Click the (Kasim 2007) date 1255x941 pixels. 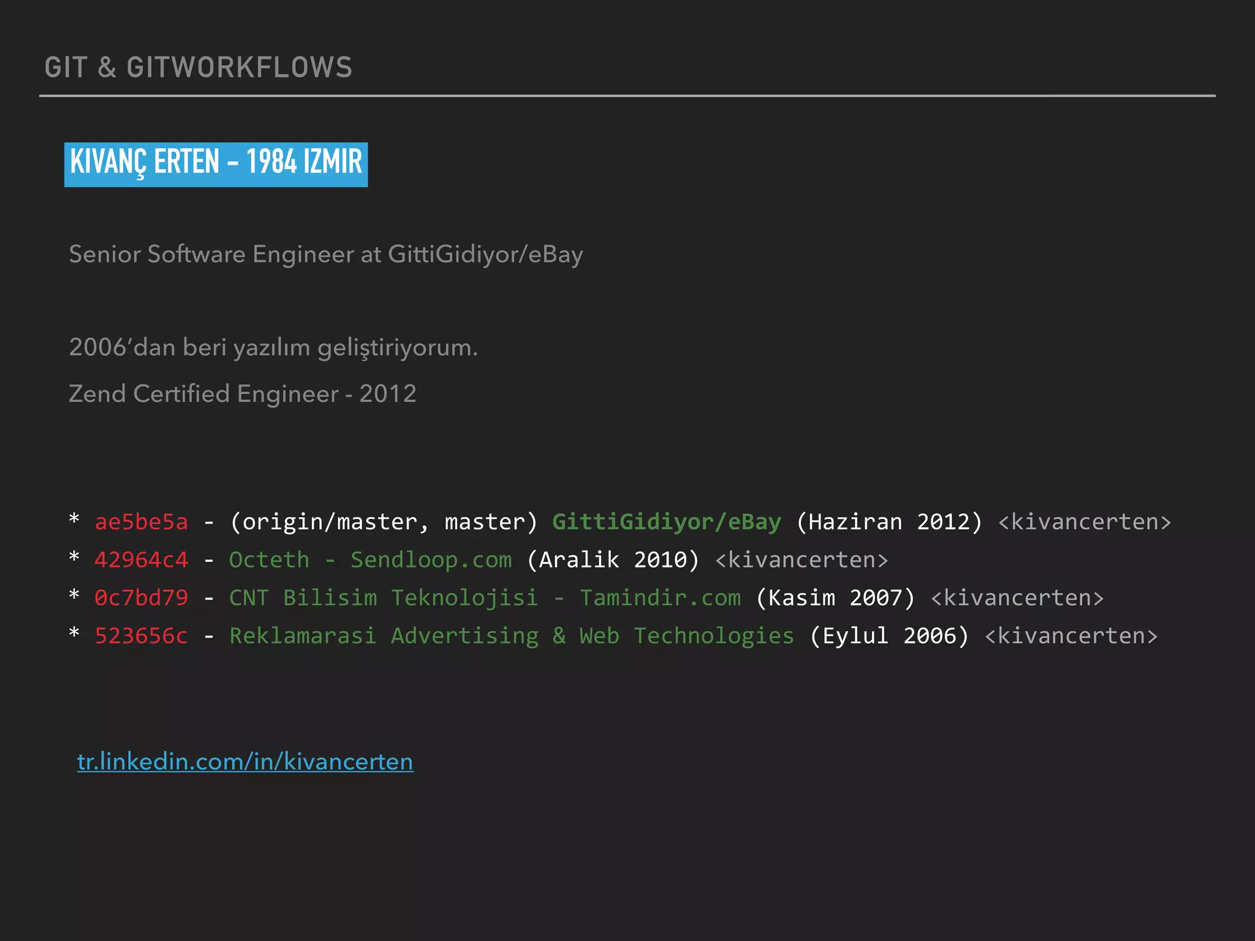[835, 598]
